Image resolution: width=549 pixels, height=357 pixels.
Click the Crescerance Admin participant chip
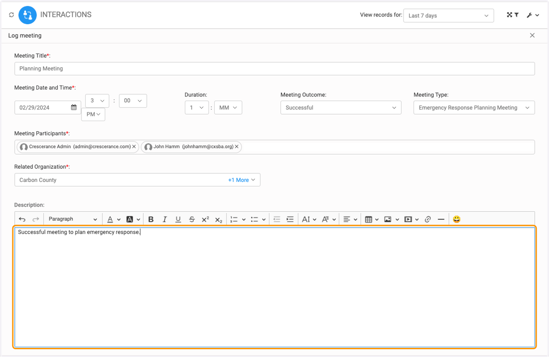[77, 147]
